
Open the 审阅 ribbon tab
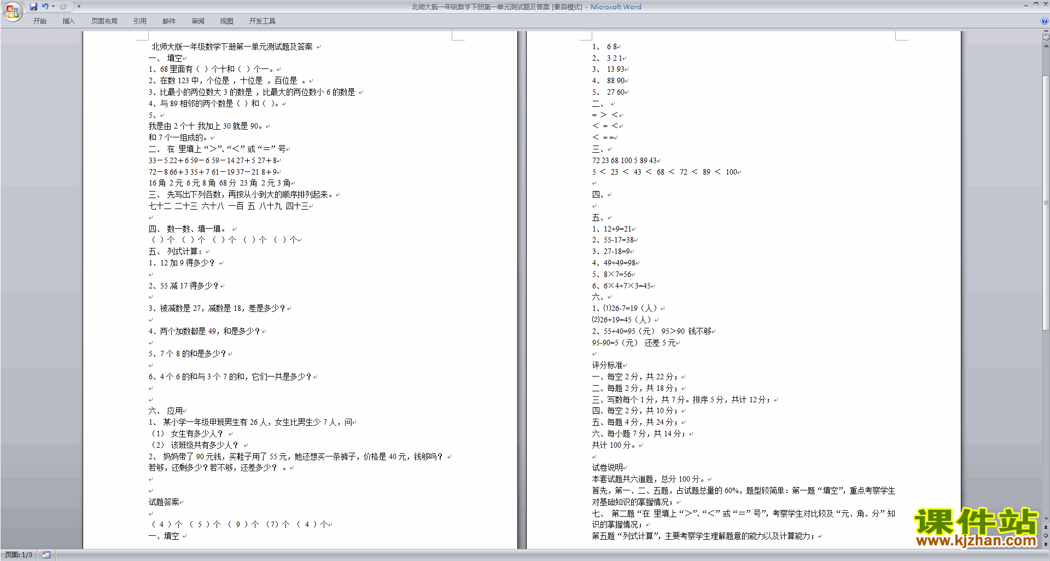pos(198,21)
